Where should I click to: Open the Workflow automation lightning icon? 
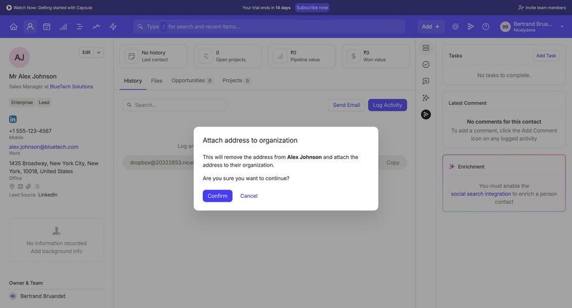click(113, 27)
